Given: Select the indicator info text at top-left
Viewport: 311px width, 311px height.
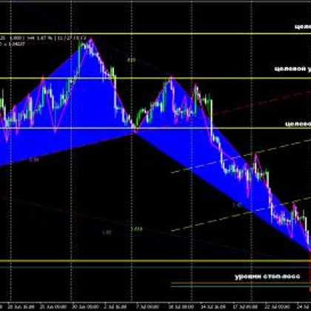Looking at the screenshot, I should coord(43,41).
